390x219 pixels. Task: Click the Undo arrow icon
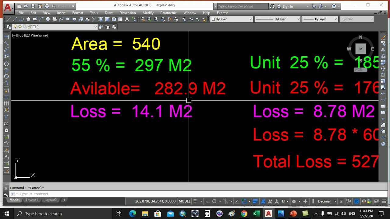click(54, 6)
